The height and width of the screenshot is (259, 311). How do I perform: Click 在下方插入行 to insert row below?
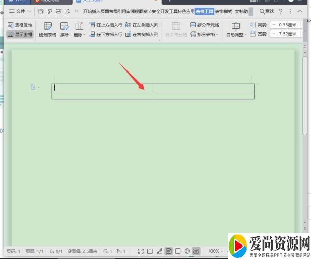pyautogui.click(x=106, y=34)
